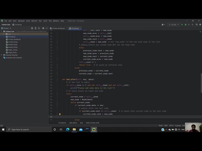This screenshot has height=151, width=202.
Task: Click Collapse All icon in Project panel header
Action: [39, 28]
